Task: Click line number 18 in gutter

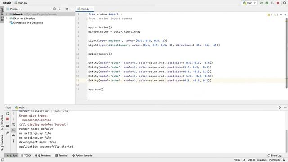Action: click(78, 89)
